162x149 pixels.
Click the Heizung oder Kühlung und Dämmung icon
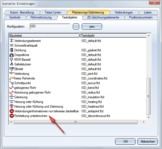pos(12,106)
